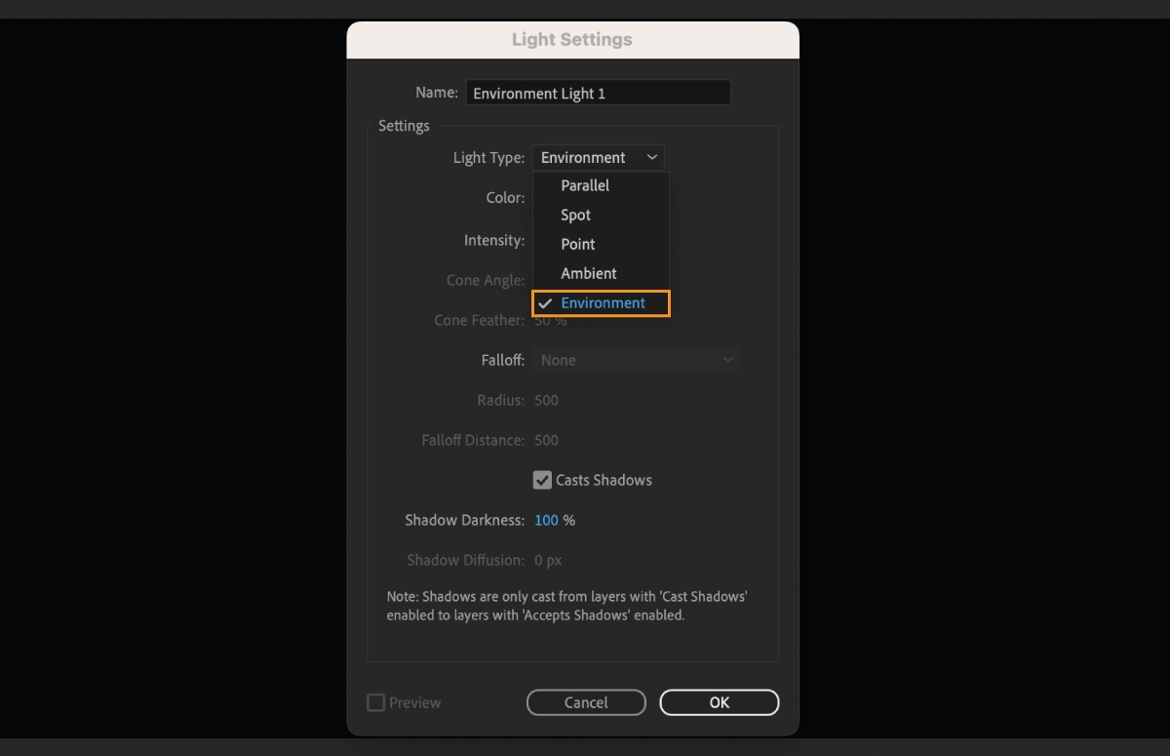Viewport: 1170px width, 756px height.
Task: Toggle the Casts Shadows checkbox
Action: (x=542, y=480)
